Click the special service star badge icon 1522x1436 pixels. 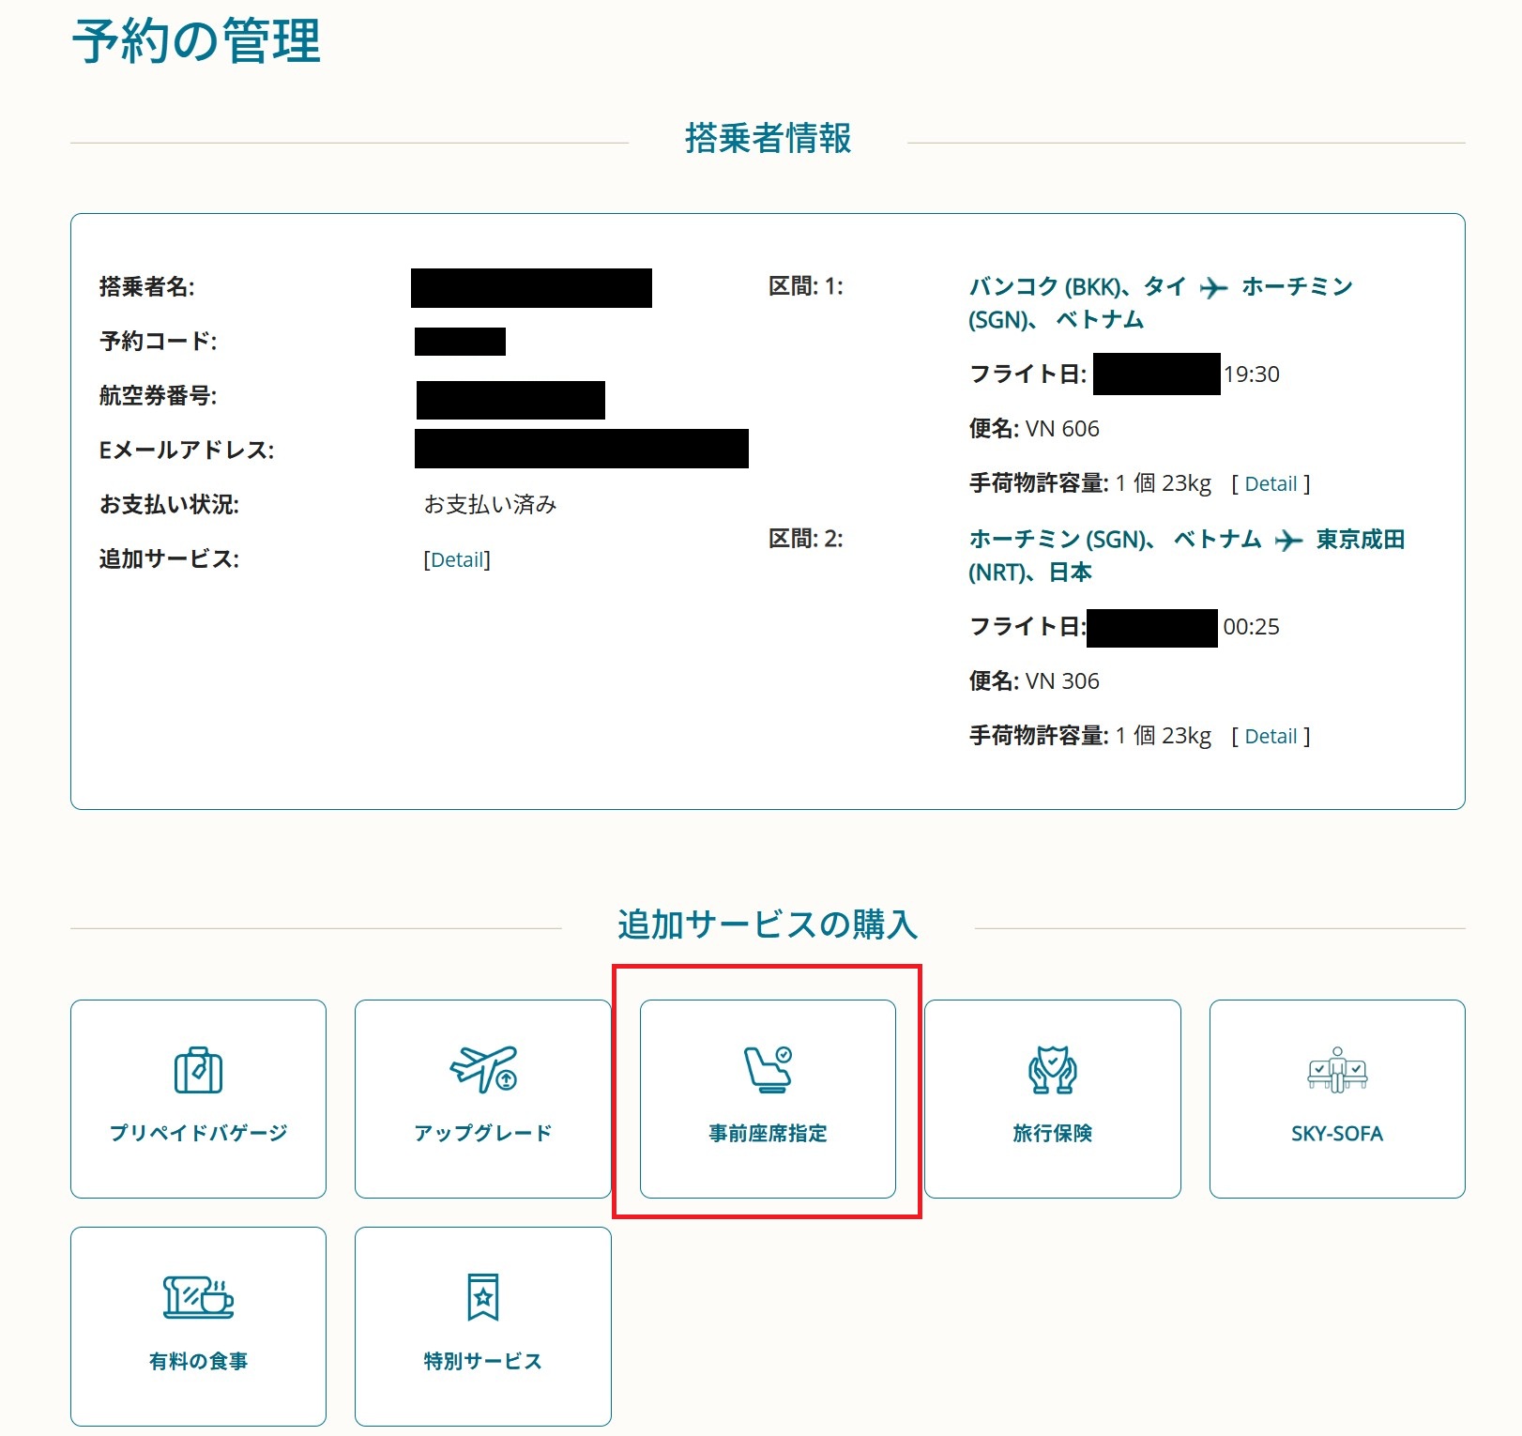pos(483,1297)
